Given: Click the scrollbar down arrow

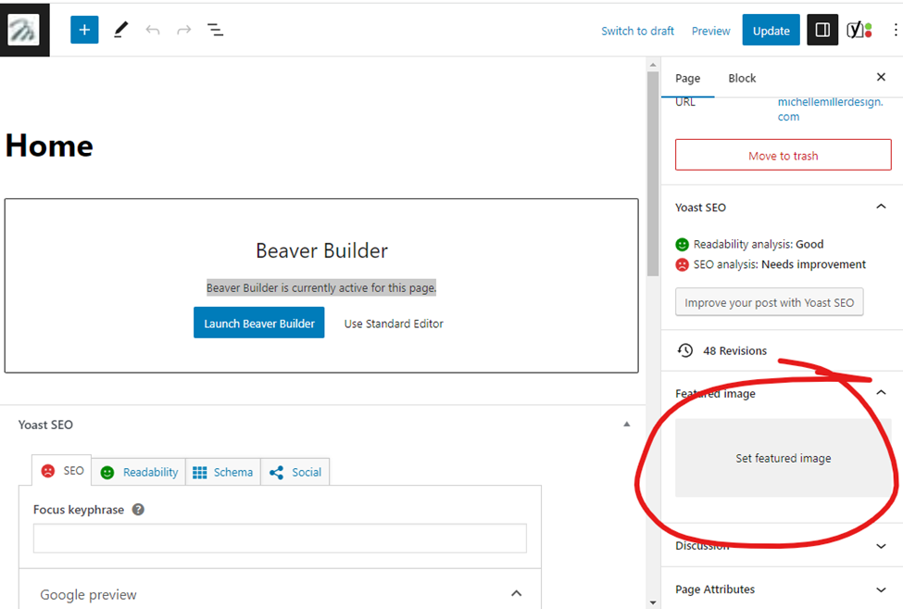Looking at the screenshot, I should coord(653,603).
